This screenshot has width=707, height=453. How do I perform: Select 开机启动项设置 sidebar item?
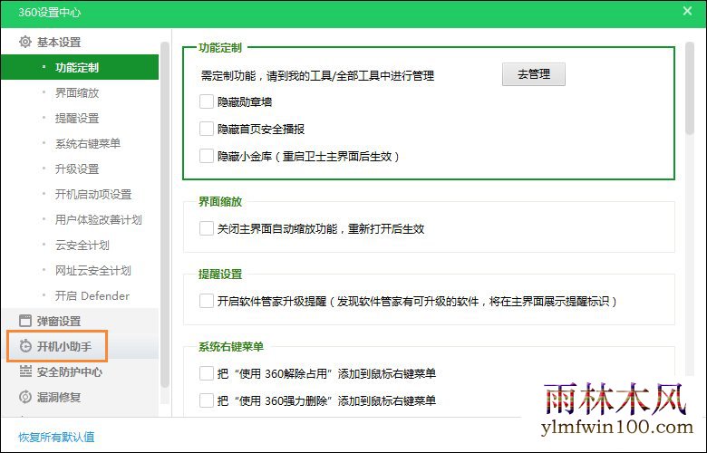tap(92, 194)
